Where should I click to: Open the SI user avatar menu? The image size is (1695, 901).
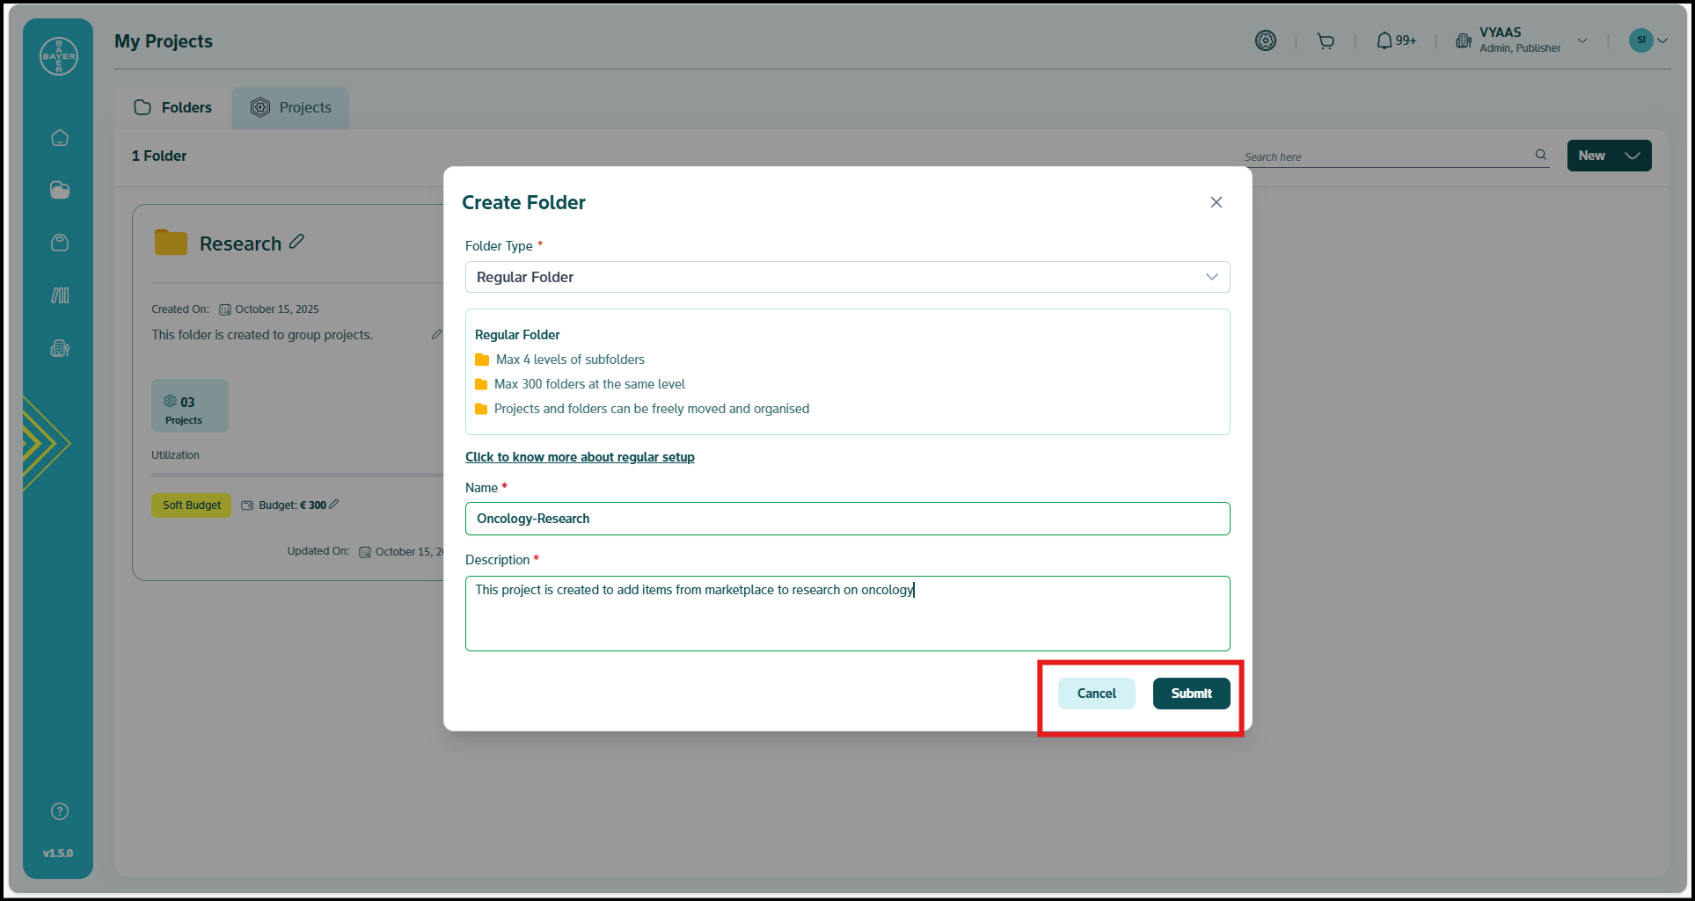click(x=1648, y=40)
